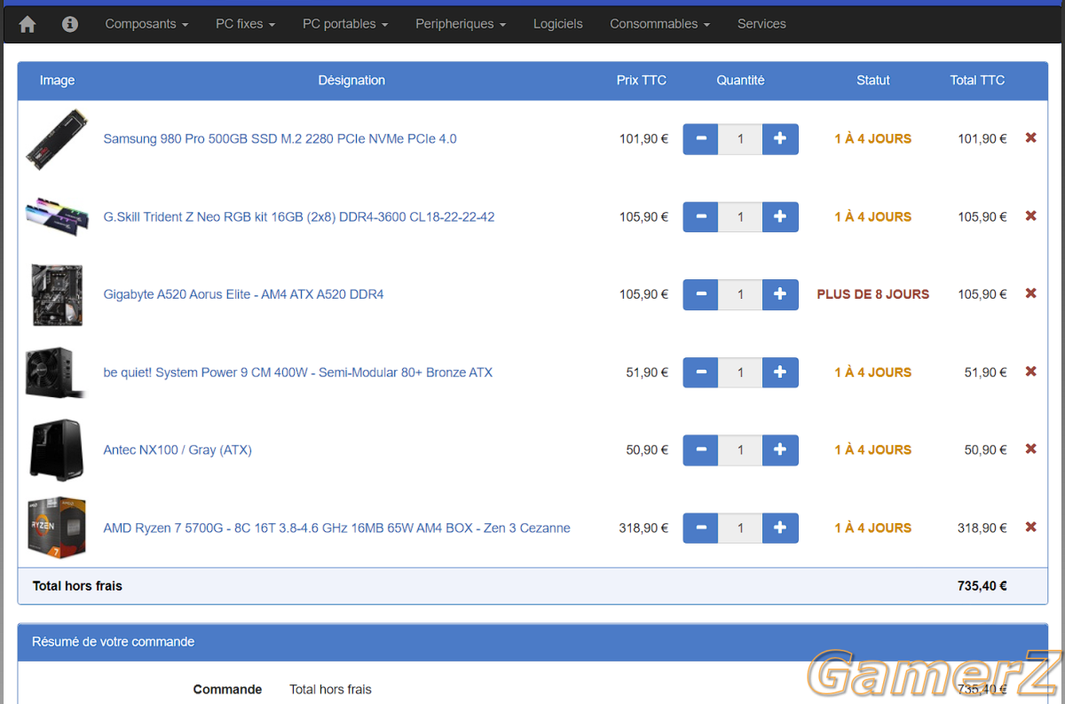Click the be quiet! power supply quantity field
The height and width of the screenshot is (704, 1065).
740,372
